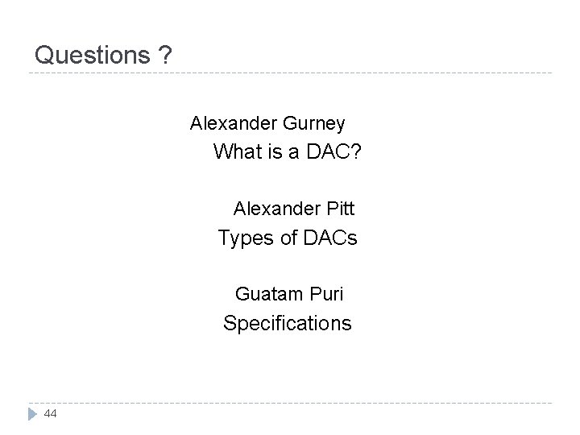This screenshot has height=435, width=580.
Task: Click the name Alexander Gurney
Action: tap(267, 123)
